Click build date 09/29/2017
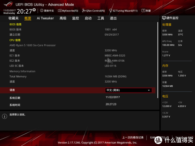This screenshot has height=146, width=195. 112,35
